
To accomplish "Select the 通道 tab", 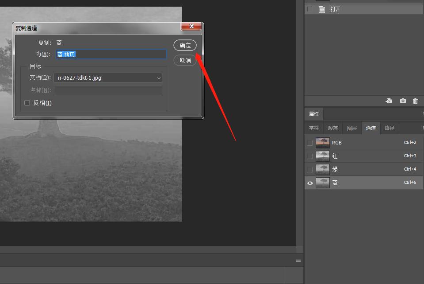I will click(x=371, y=128).
